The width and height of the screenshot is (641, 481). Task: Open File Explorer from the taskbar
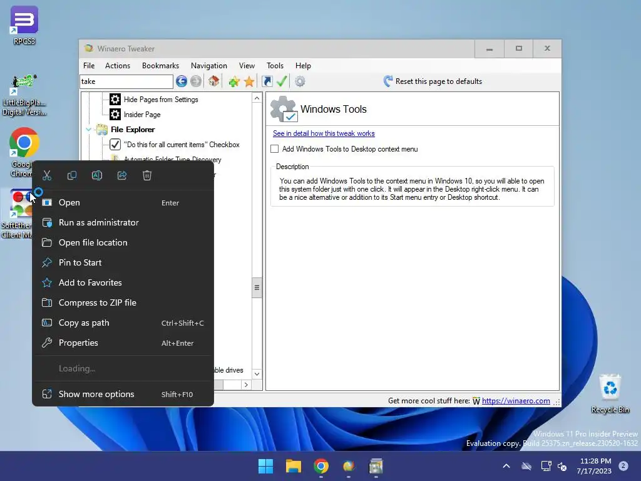pos(294,466)
